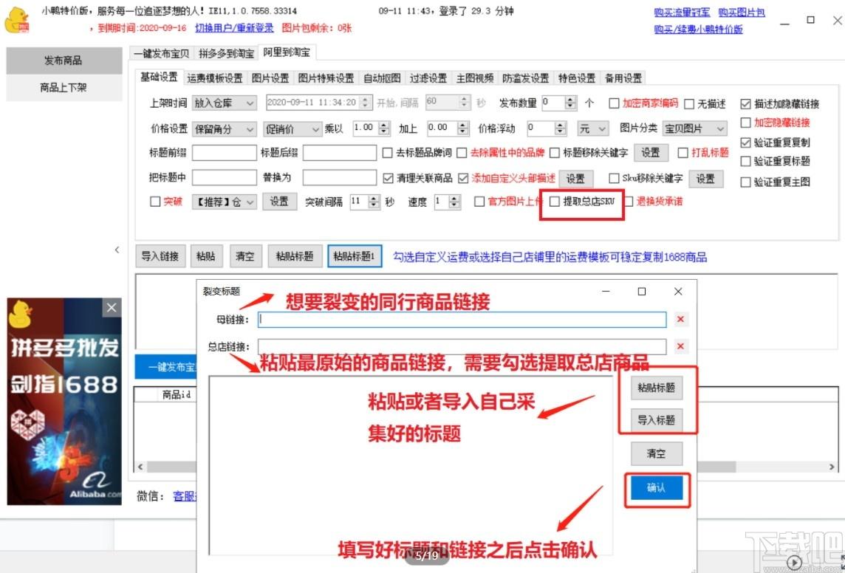
Task: Enable 验证重复标题 checkbox
Action: 746,162
